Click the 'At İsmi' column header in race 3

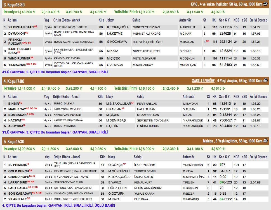13,20
